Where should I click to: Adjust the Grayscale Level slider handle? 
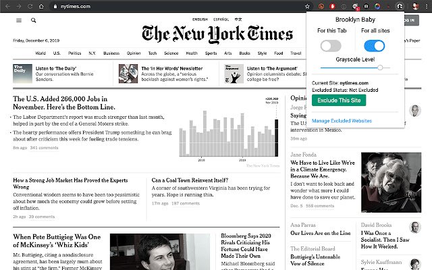pos(380,67)
